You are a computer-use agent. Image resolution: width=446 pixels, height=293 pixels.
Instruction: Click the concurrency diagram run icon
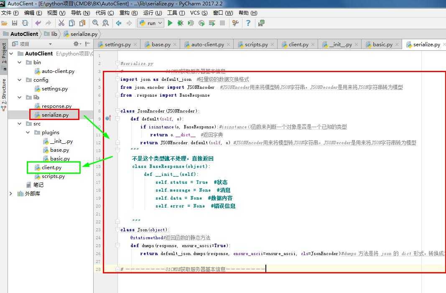tap(212, 23)
